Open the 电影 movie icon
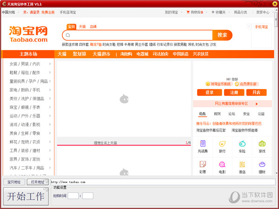The width and height of the screenshot is (279, 209). coord(222,164)
